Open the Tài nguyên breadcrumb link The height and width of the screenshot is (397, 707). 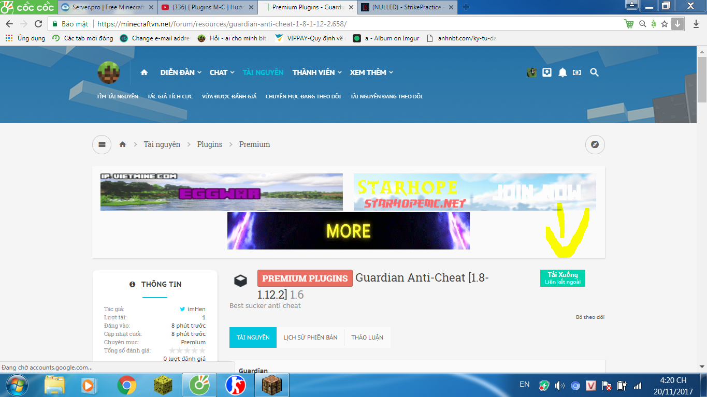click(162, 144)
